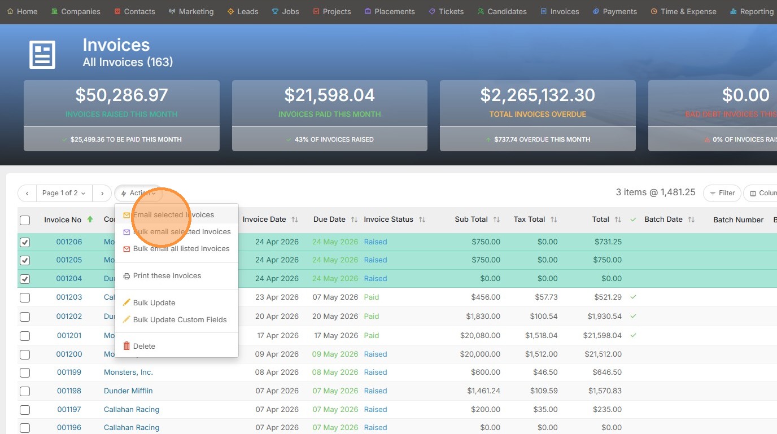The width and height of the screenshot is (777, 434).
Task: Open the Contacts section
Action: pyautogui.click(x=134, y=11)
